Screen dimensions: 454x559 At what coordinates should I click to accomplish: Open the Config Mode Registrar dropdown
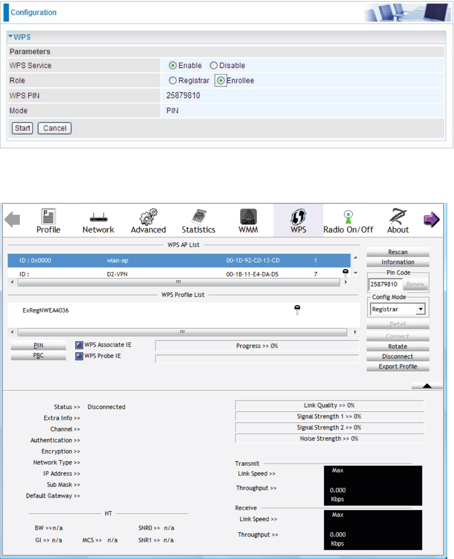(x=421, y=309)
